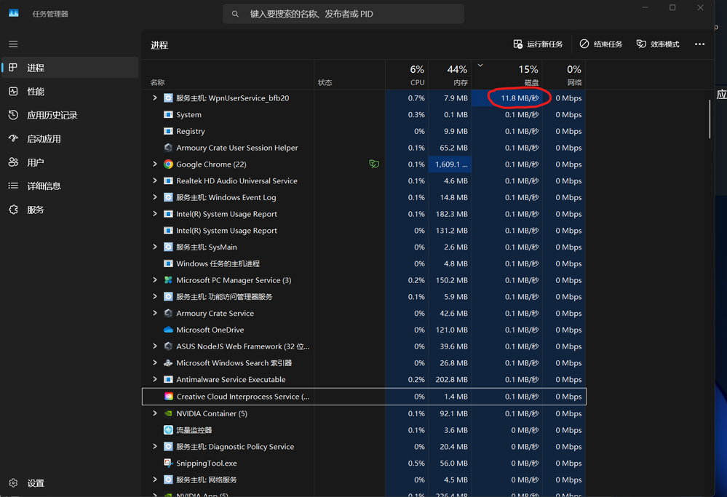The height and width of the screenshot is (497, 727).
Task: Click the Google Chrome process icon
Action: (x=168, y=164)
